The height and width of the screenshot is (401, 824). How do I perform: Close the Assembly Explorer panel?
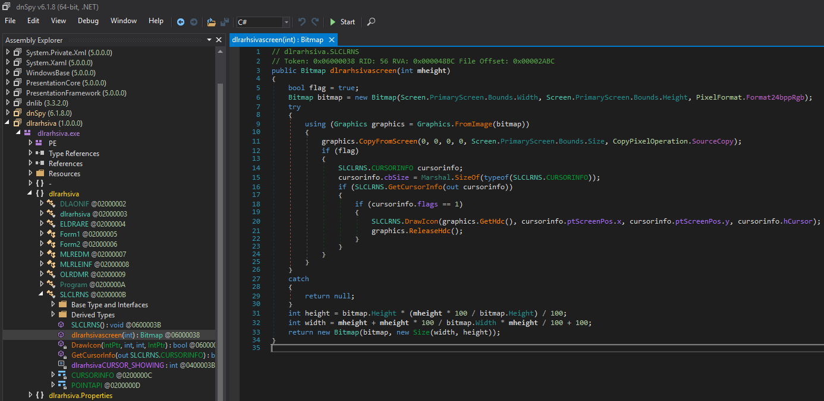pos(219,40)
